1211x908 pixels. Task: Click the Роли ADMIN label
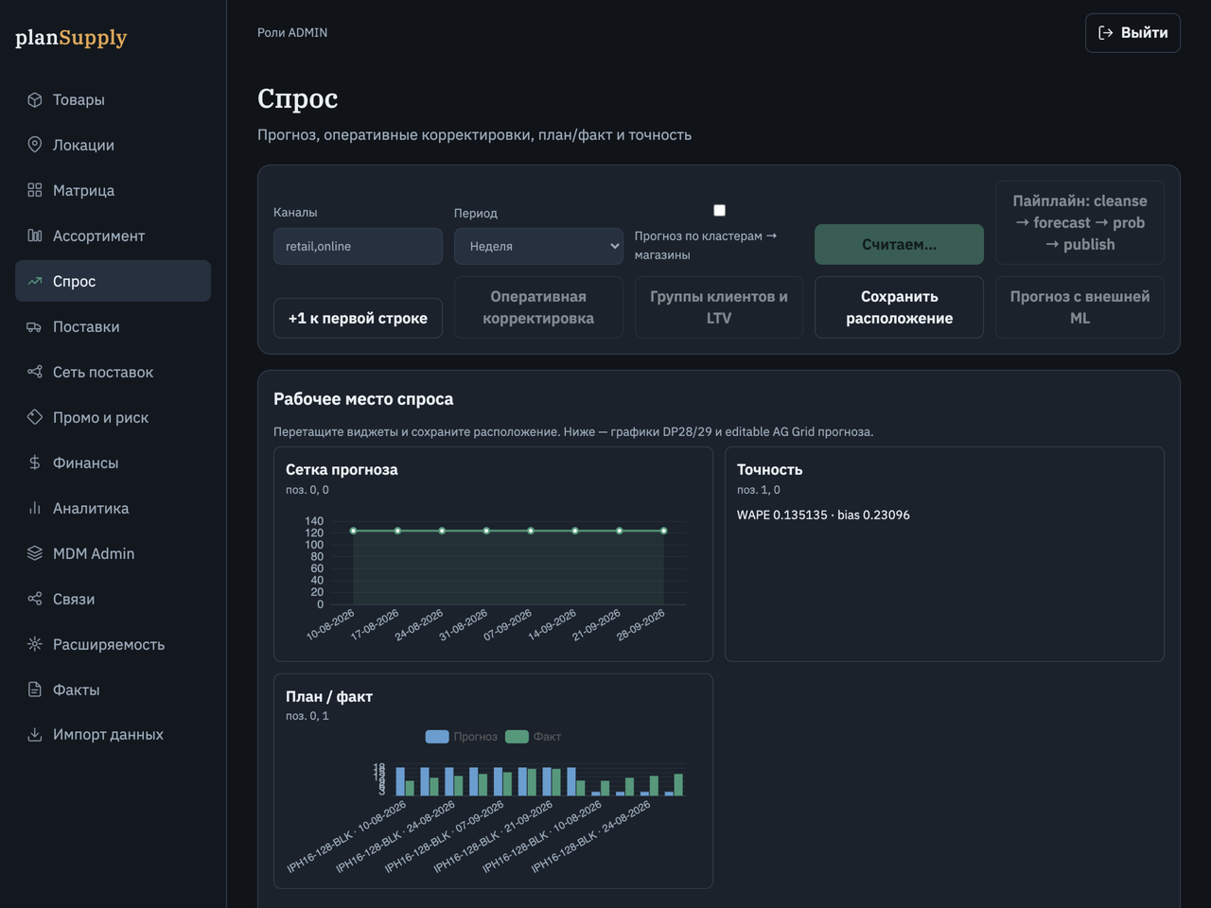pyautogui.click(x=292, y=32)
